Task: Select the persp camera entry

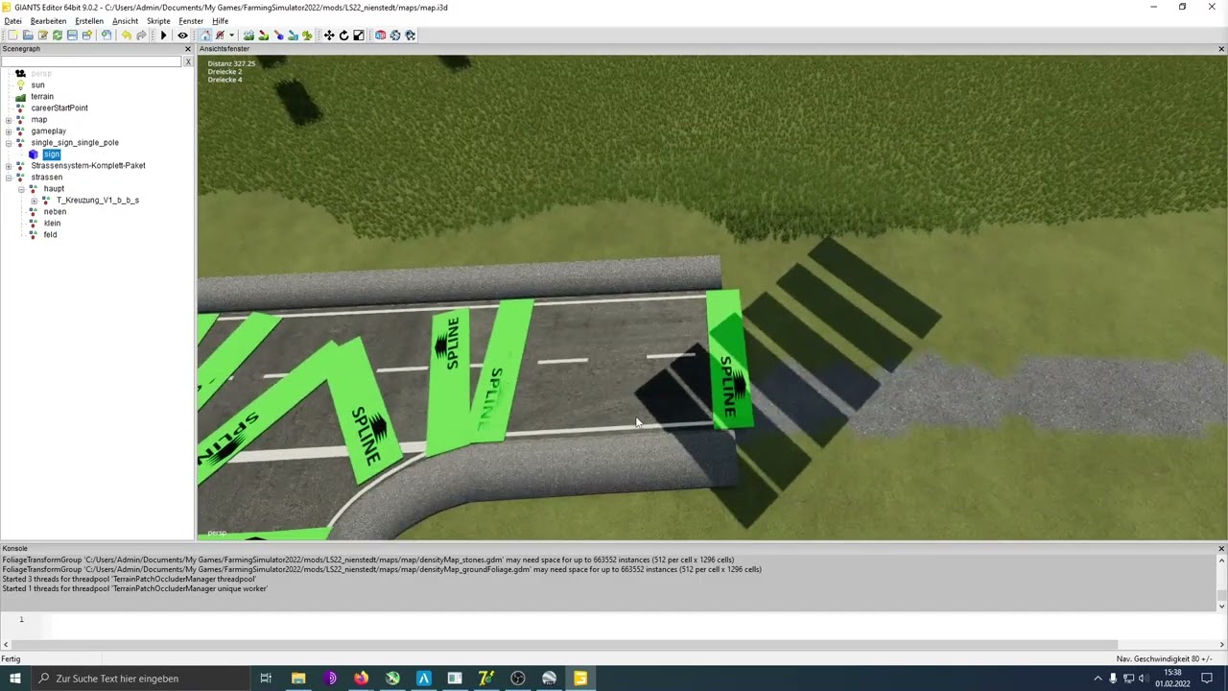Action: click(41, 74)
